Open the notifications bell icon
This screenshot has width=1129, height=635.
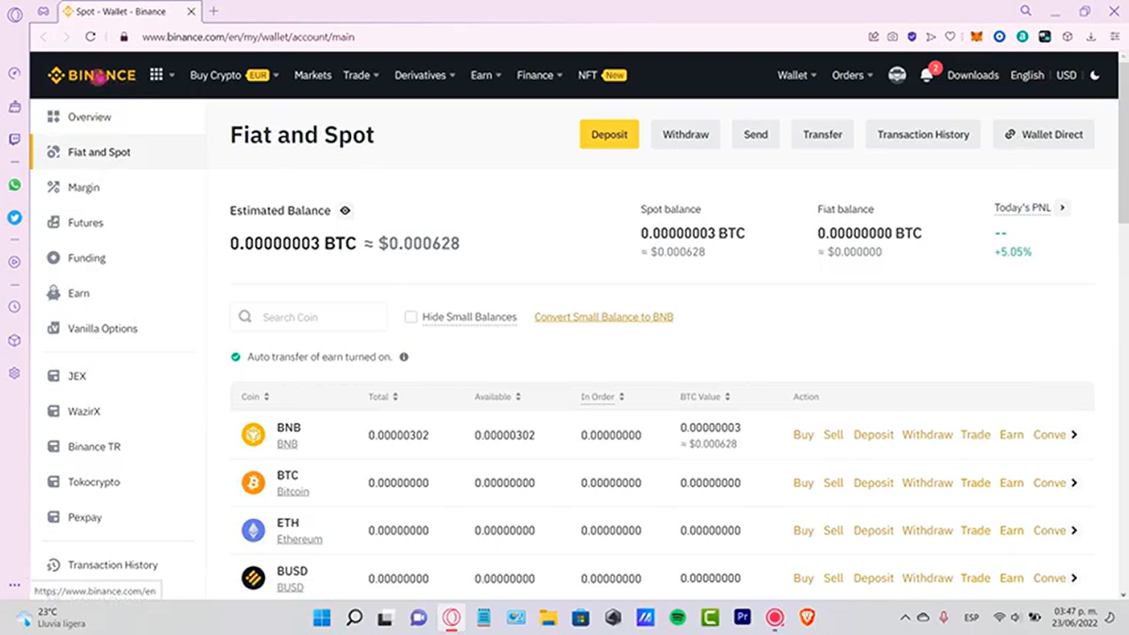pos(927,75)
